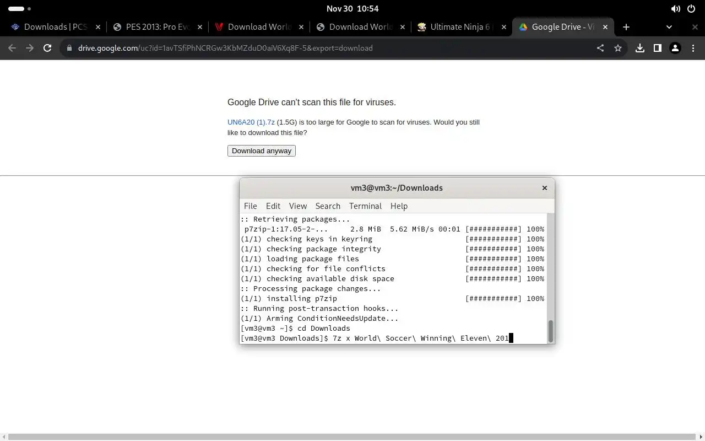Expand the tab search dropdown
Viewport: 705px width, 441px height.
[x=669, y=26]
